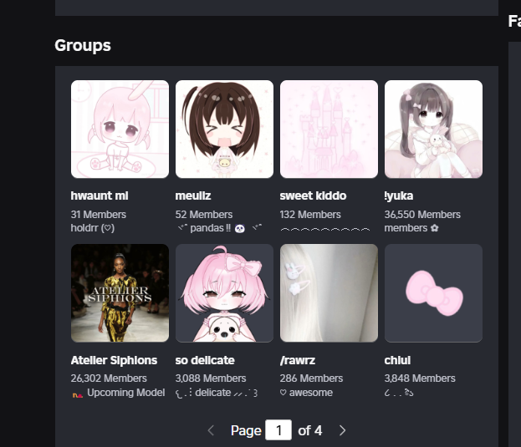Image resolution: width=521 pixels, height=447 pixels.
Task: Click the awesome rank label
Action: (x=306, y=393)
